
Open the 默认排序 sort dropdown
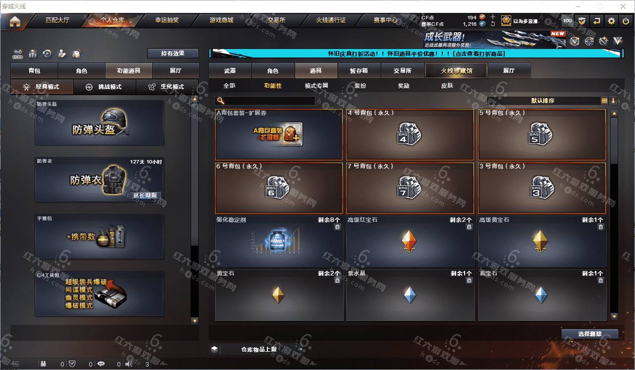[x=543, y=101]
